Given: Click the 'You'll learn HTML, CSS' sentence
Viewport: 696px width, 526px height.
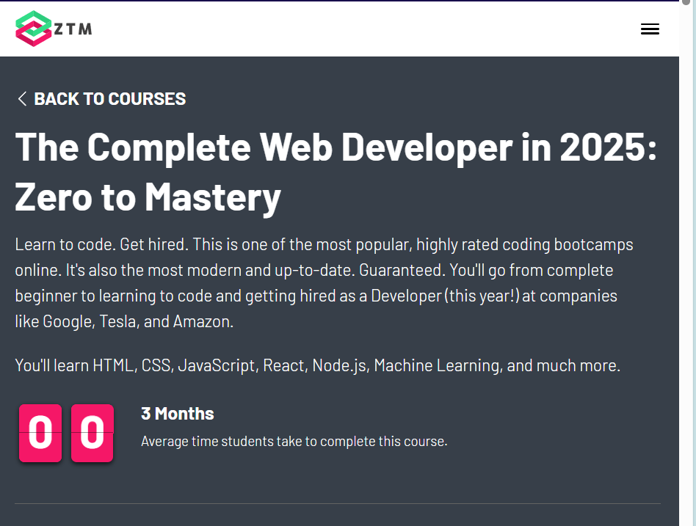Looking at the screenshot, I should tap(317, 365).
